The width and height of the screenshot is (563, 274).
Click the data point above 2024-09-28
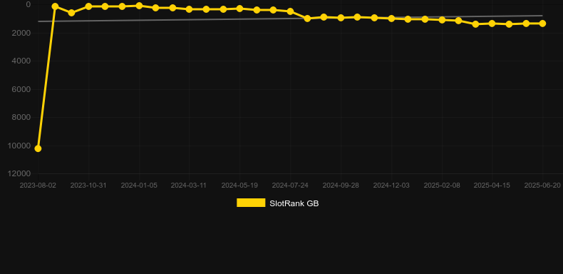341,18
